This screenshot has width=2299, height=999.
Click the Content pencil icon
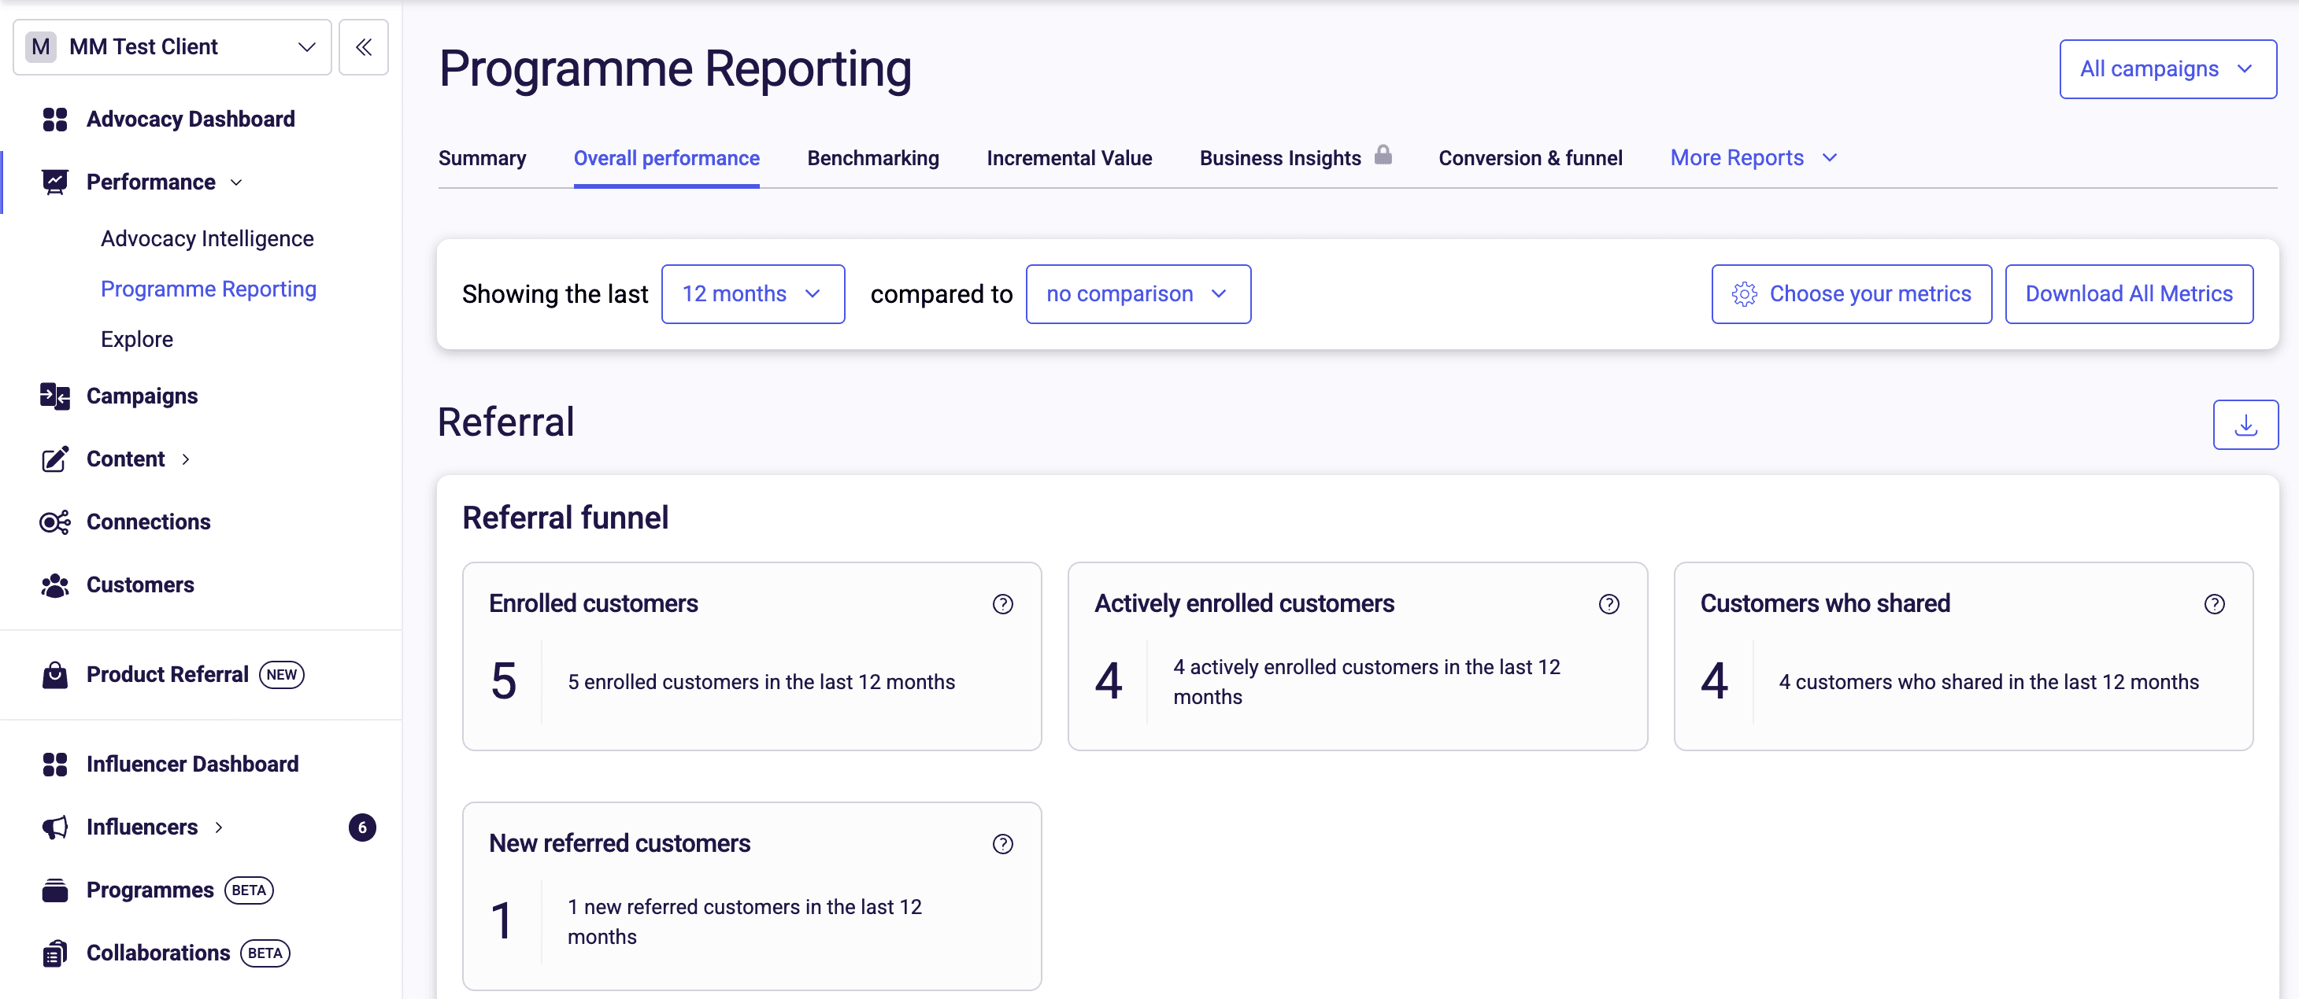[54, 459]
